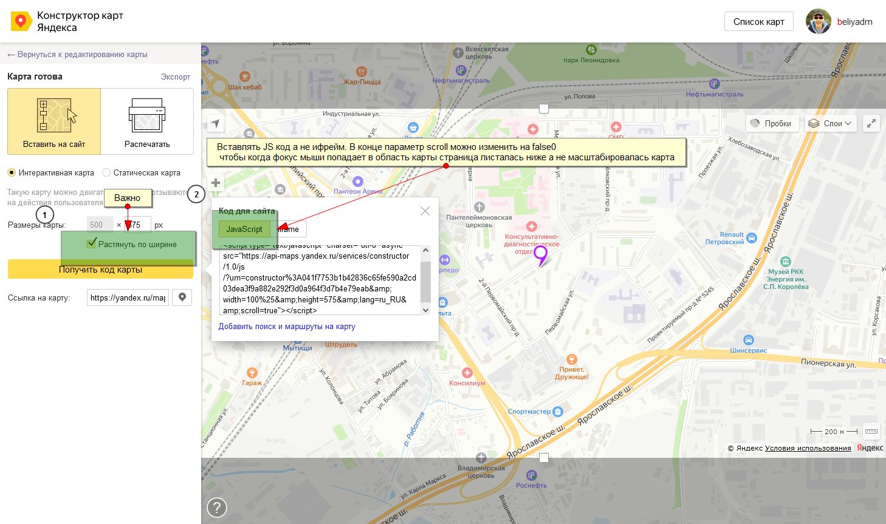Click the Спортмастер shop marker
The width and height of the screenshot is (886, 524).
click(558, 411)
